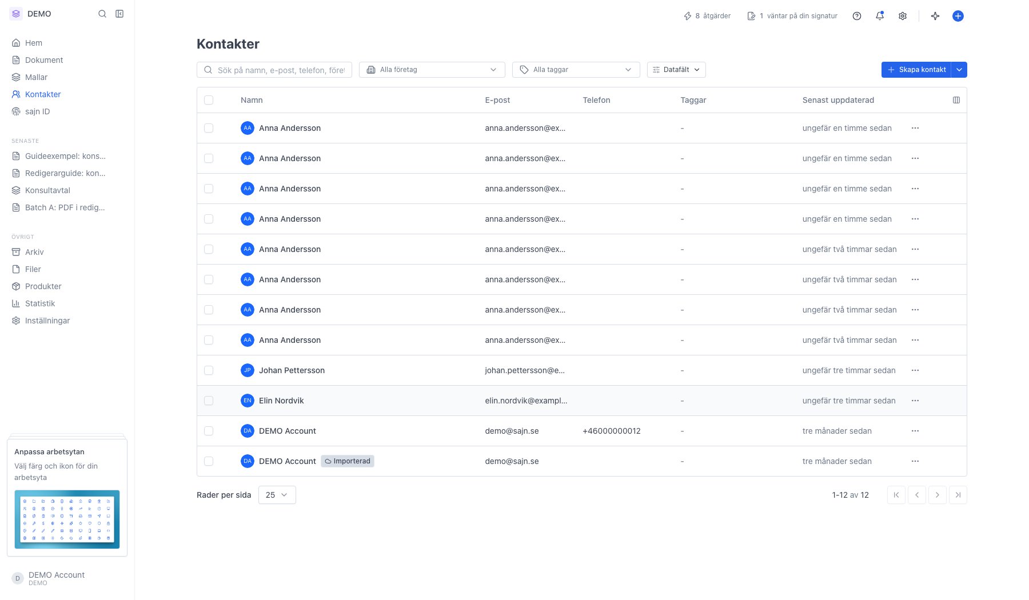Open the DEMO workspace switcher
This screenshot has width=1029, height=600.
[x=31, y=14]
